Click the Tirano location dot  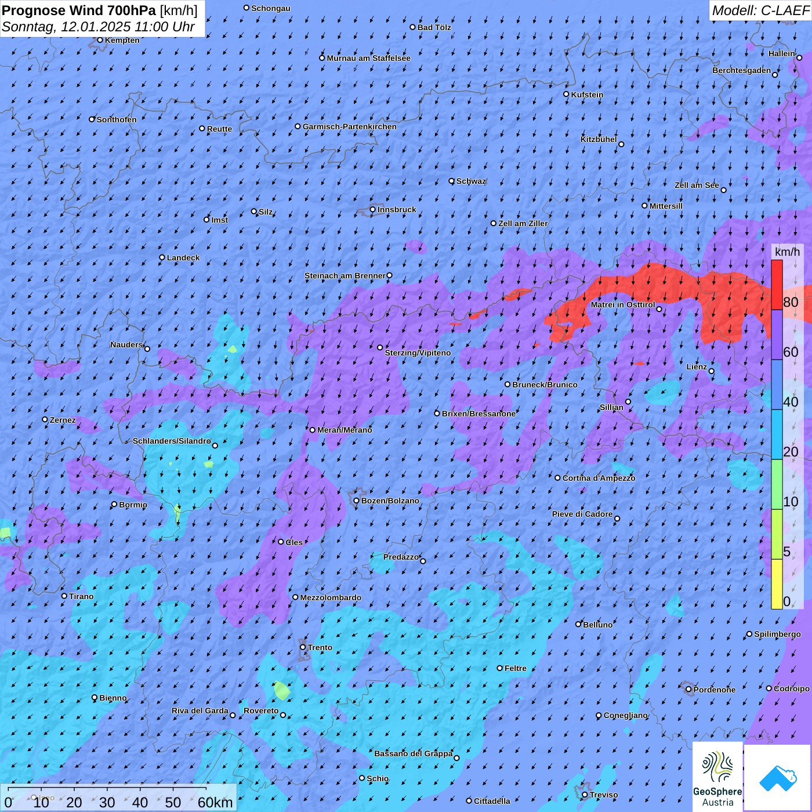(x=64, y=596)
